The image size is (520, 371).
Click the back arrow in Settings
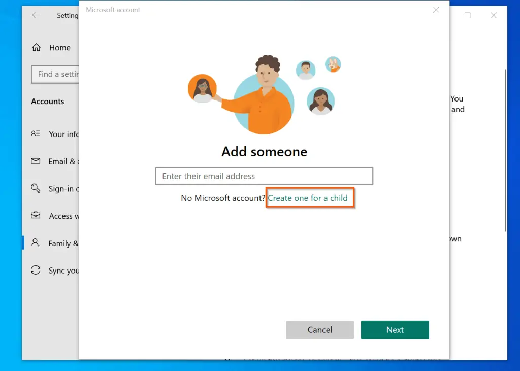tap(36, 15)
